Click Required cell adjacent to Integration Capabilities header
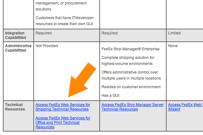Viewport: 203px width, 135px height. coord(67,35)
